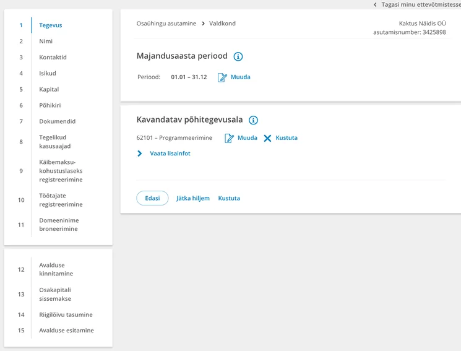Select step 9 Käibemaksukohustuslaseks registreerimine
This screenshot has width=461, height=351.
coord(61,171)
